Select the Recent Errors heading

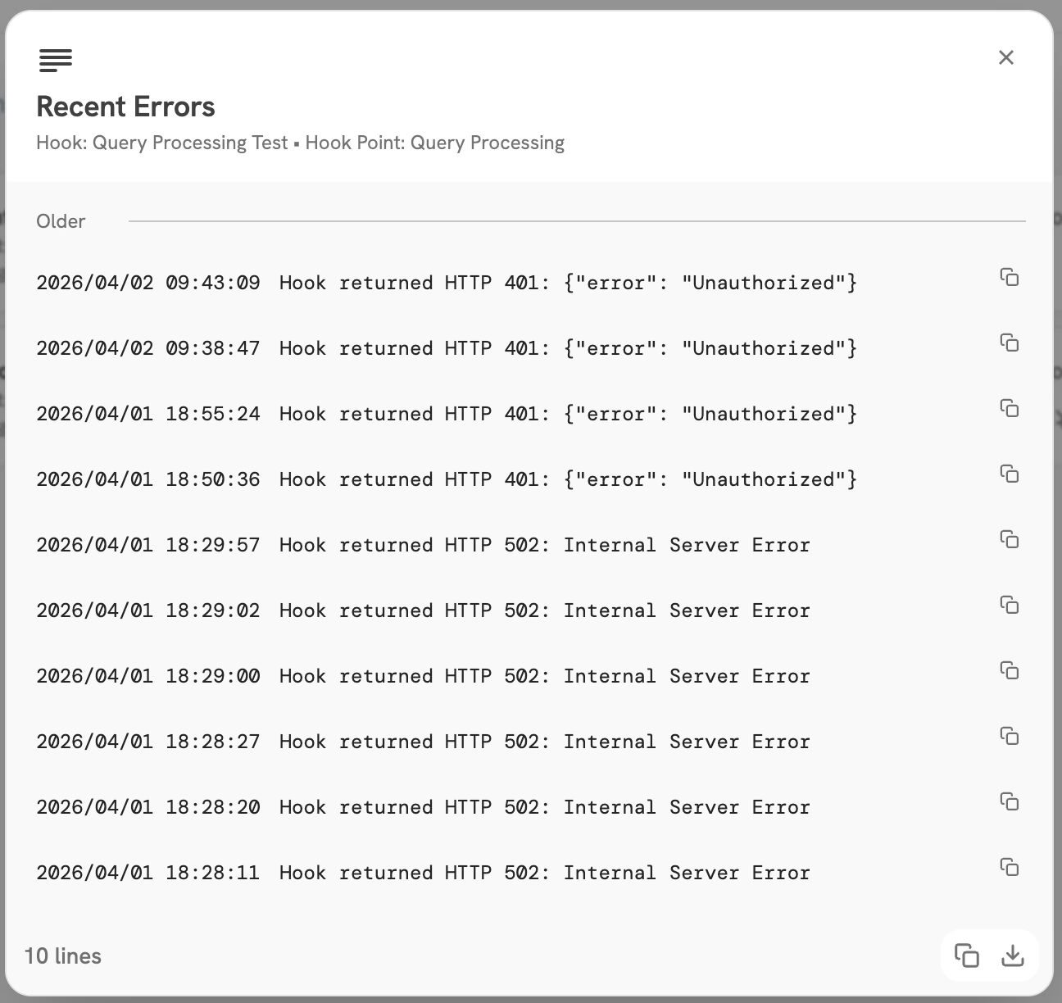click(x=125, y=106)
